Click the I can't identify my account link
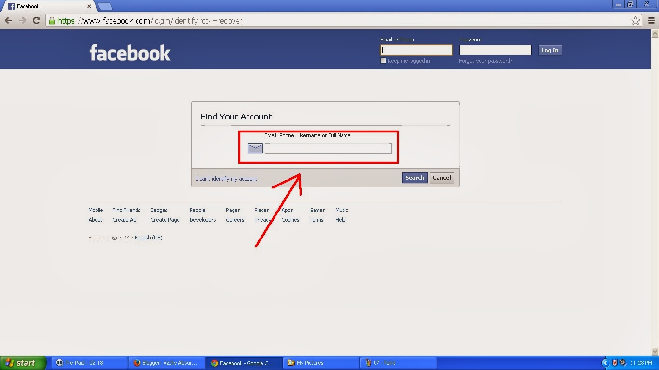This screenshot has height=370, width=659. [226, 178]
